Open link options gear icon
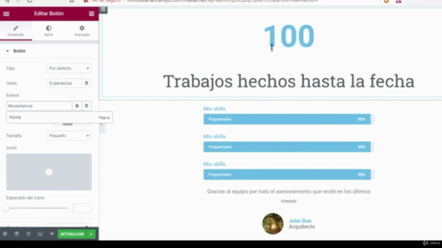 77,105
